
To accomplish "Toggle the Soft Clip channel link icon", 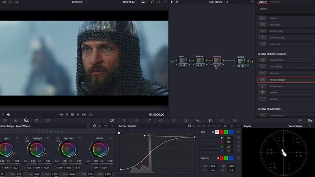I will [218, 158].
